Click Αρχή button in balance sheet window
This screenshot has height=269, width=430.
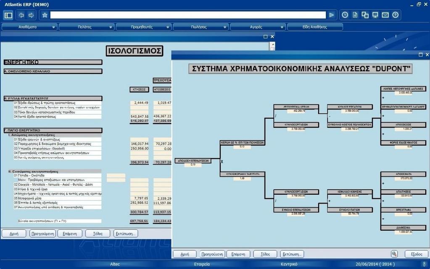point(14,234)
